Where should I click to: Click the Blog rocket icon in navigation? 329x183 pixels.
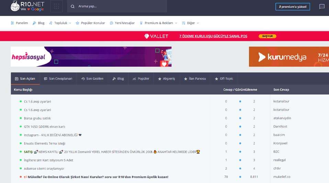coord(34,23)
